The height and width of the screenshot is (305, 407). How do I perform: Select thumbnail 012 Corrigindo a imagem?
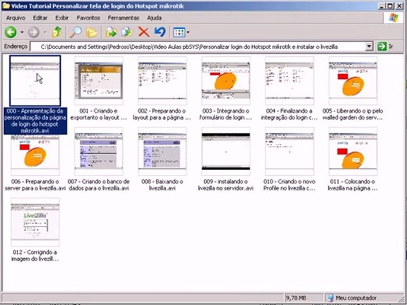(35, 222)
